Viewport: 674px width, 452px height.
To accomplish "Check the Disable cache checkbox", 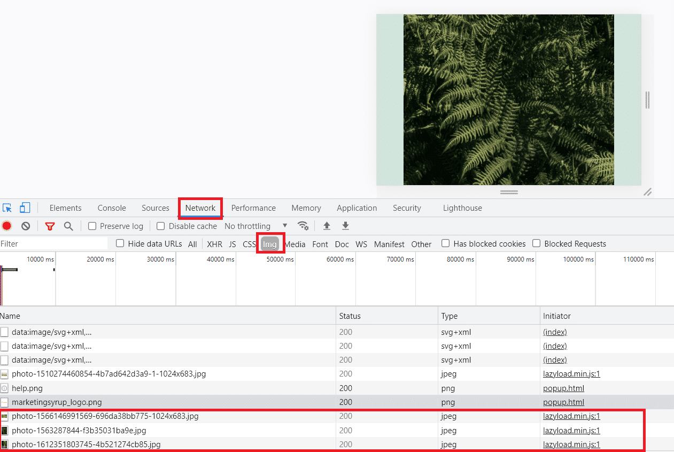I will click(160, 226).
